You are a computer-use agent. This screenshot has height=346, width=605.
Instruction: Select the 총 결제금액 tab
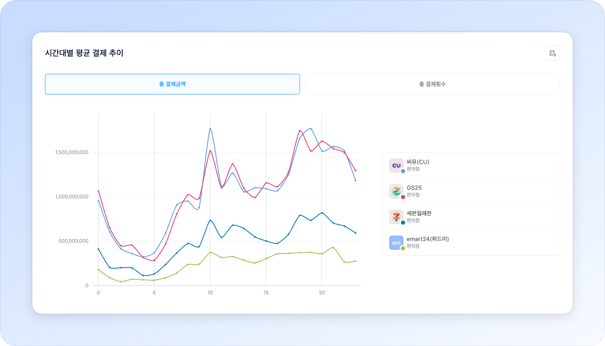[x=172, y=84]
